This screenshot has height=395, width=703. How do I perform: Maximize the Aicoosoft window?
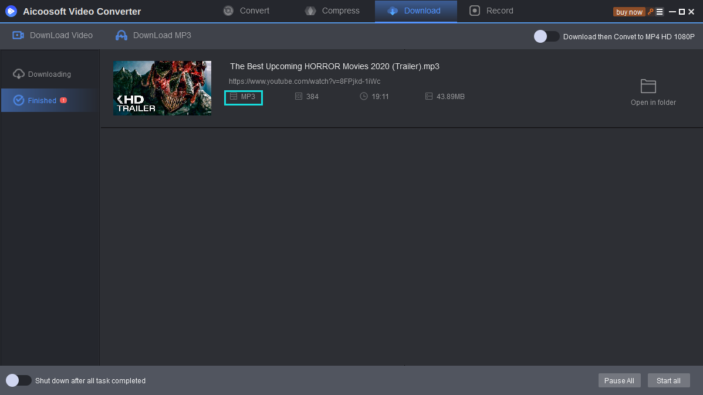click(x=681, y=12)
